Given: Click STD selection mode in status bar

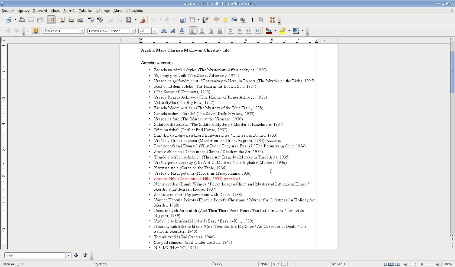Looking at the screenshot, I should (276, 264).
